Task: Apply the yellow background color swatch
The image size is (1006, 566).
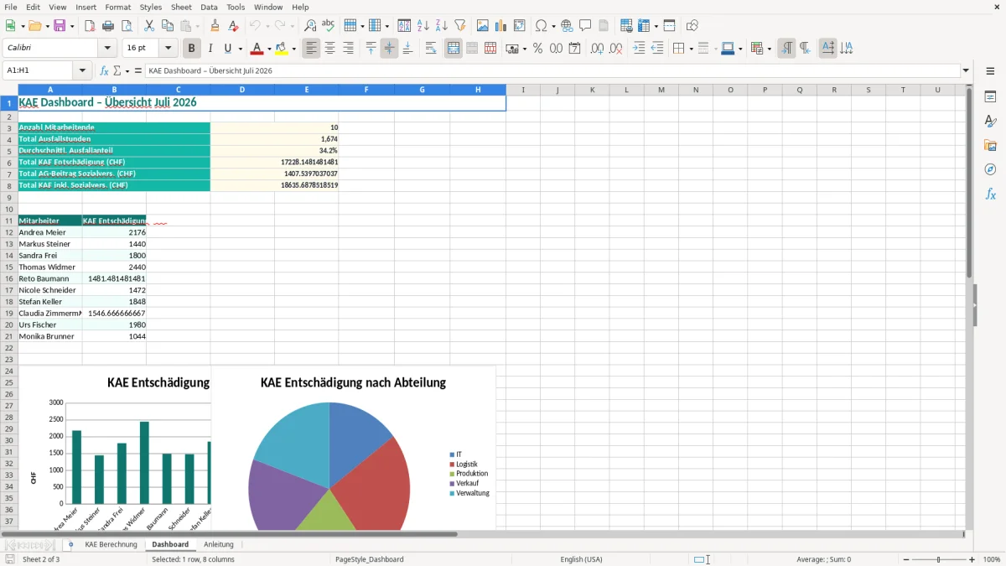Action: tap(282, 49)
